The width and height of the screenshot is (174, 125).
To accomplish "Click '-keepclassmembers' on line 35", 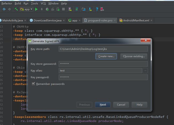I will click(x=29, y=117).
